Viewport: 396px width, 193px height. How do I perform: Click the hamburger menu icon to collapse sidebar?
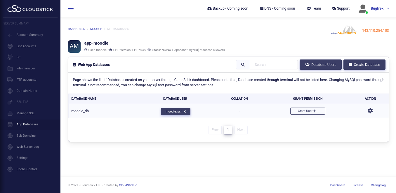tap(71, 8)
